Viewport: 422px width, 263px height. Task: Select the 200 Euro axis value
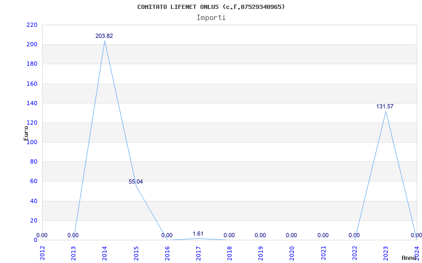point(32,45)
